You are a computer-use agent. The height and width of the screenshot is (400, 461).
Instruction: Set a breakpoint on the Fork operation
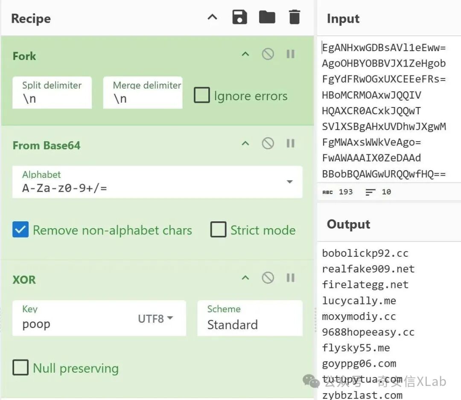[x=291, y=54]
